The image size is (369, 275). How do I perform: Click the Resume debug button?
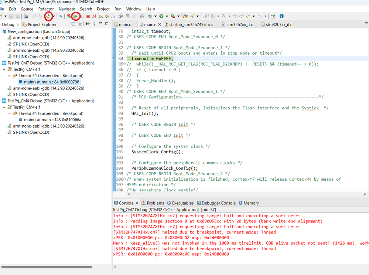76,16
